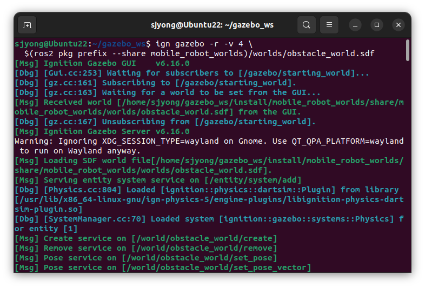Click the 'Warning: Ignoring XDG_SESSION_TYPE=wayland' line

tap(209, 142)
